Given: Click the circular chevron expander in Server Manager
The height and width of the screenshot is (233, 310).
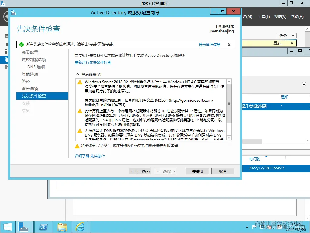Looking at the screenshot, I should point(304,84).
